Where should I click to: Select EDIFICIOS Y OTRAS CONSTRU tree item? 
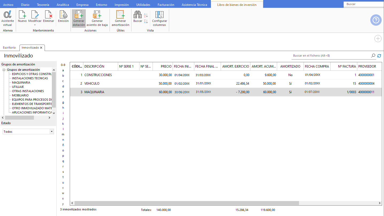pos(32,74)
